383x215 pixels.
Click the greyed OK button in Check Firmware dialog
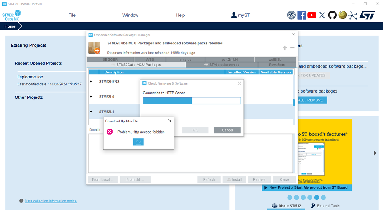point(195,130)
